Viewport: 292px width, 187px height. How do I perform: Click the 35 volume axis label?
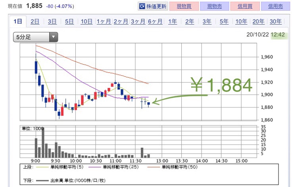pyautogui.click(x=263, y=127)
